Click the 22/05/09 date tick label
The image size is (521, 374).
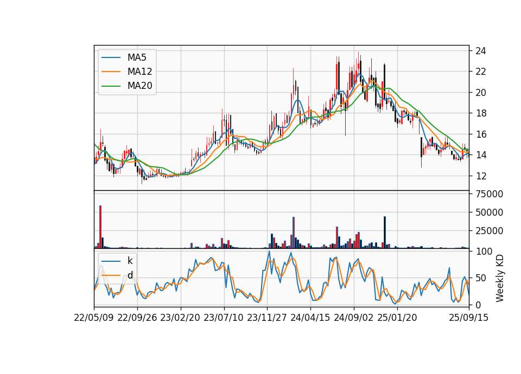[x=94, y=318]
